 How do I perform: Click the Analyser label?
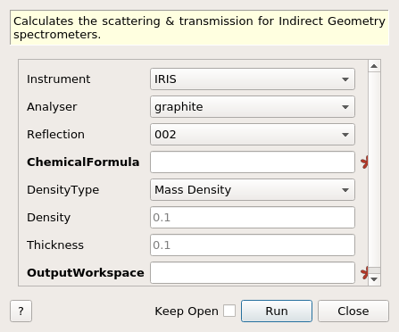click(x=52, y=107)
